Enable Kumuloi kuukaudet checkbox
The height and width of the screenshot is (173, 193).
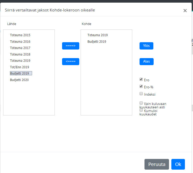point(141,110)
